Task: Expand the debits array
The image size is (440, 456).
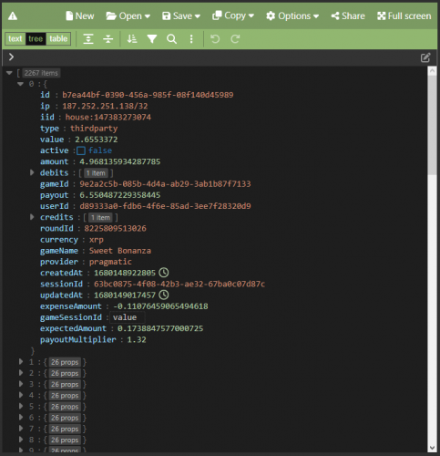Action: point(32,172)
